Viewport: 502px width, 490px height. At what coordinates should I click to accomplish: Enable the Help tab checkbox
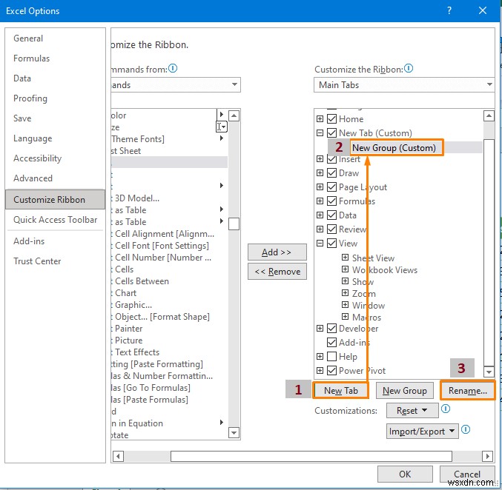click(331, 356)
